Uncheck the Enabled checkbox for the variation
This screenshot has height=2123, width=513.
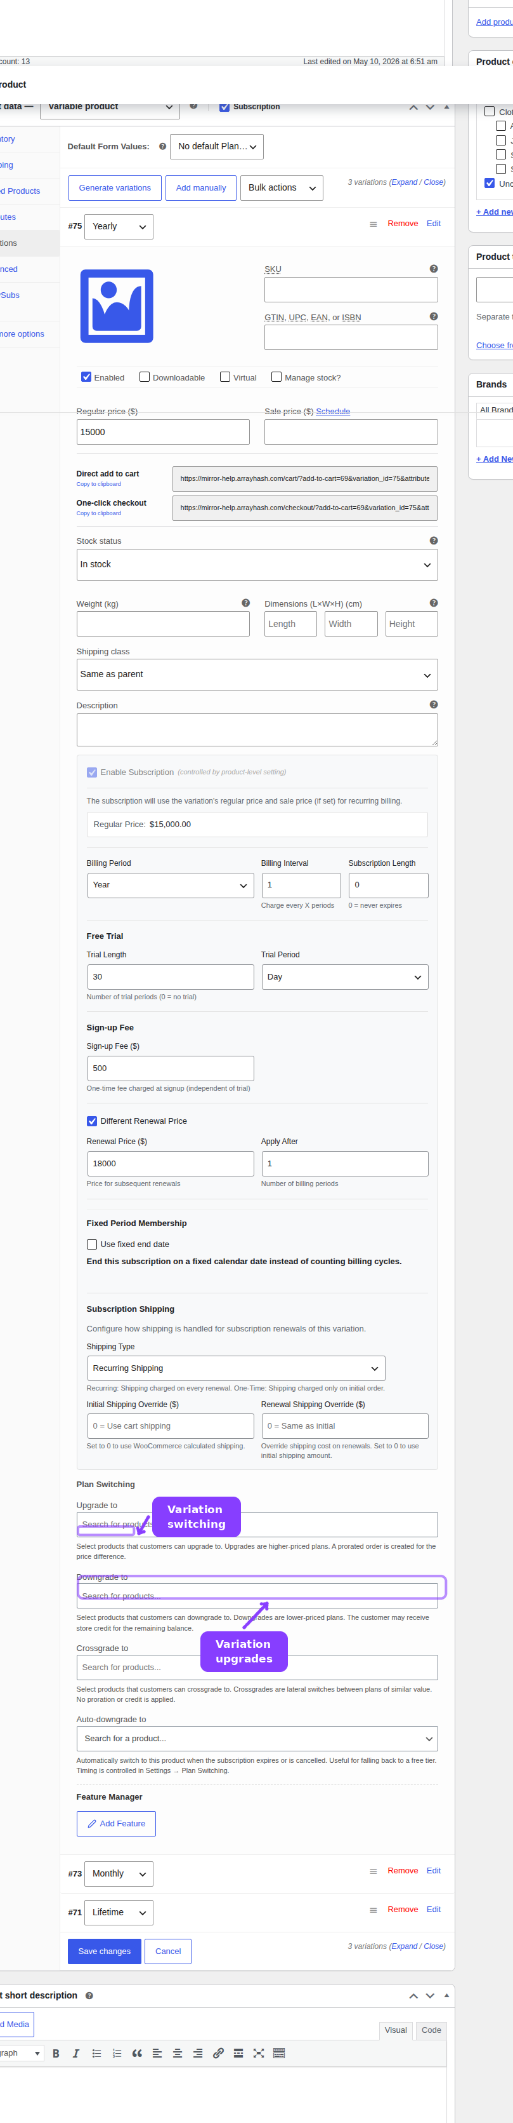point(86,377)
